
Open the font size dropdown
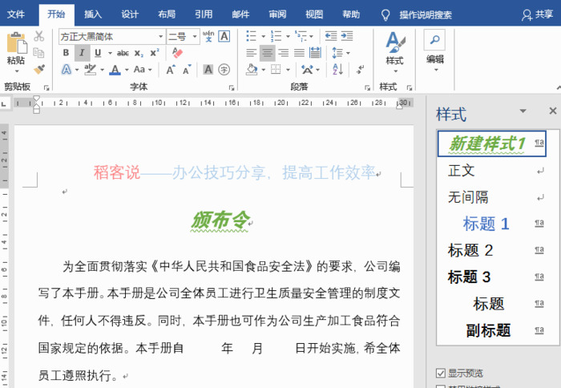tap(195, 37)
